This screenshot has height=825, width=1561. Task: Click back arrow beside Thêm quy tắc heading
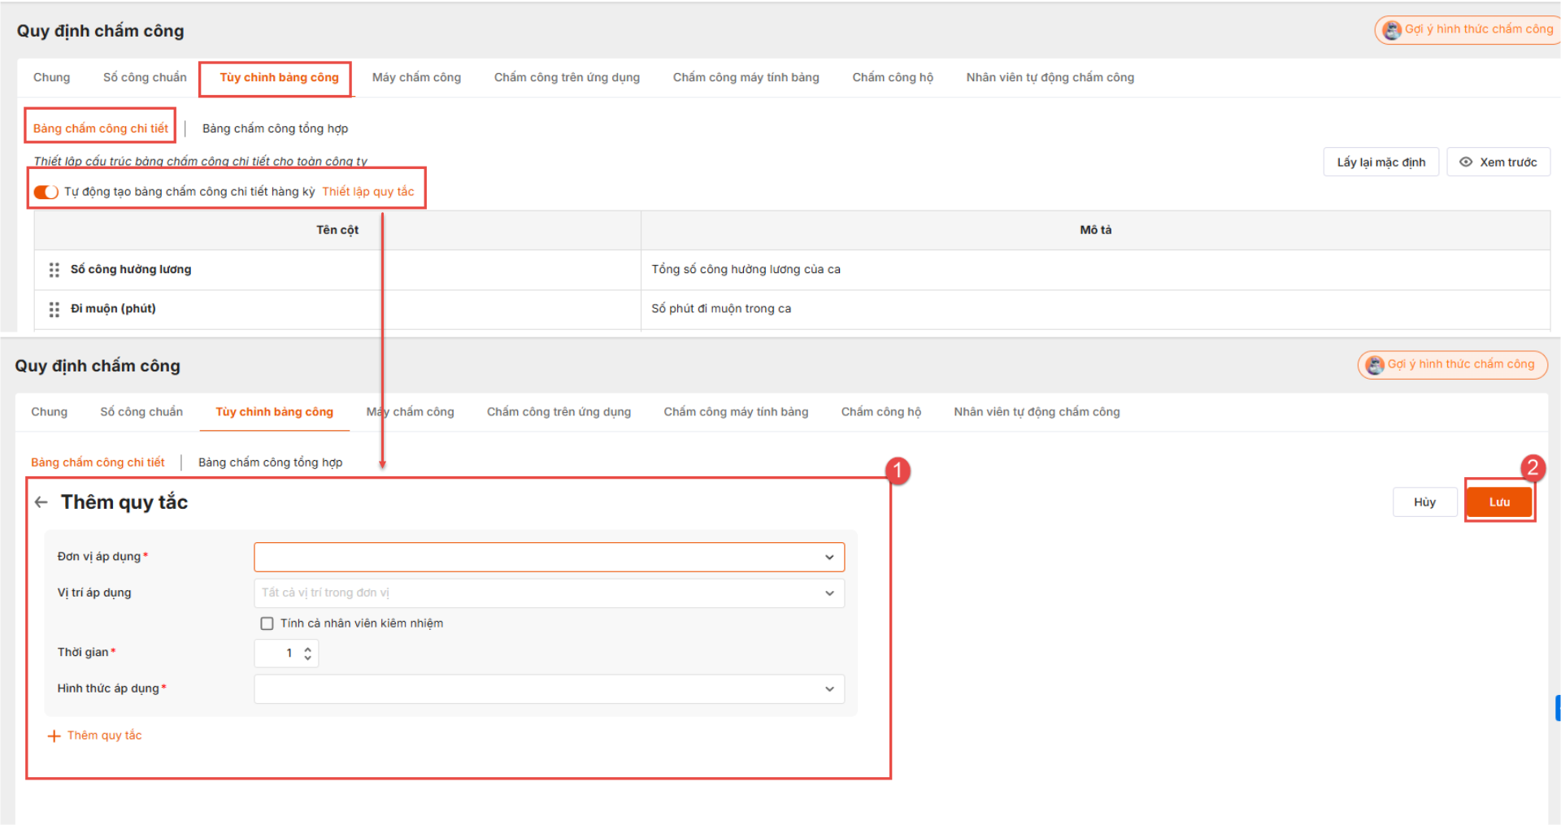pyautogui.click(x=41, y=502)
